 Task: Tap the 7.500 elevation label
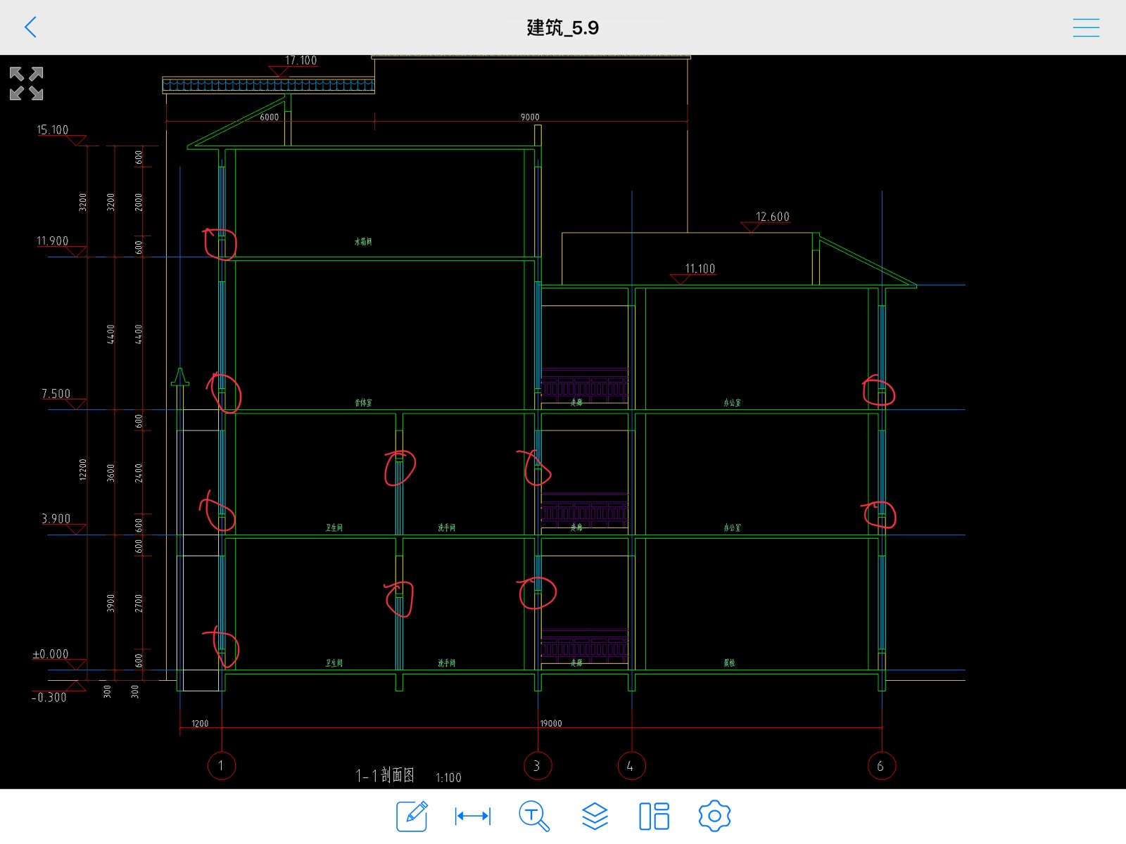[x=56, y=394]
